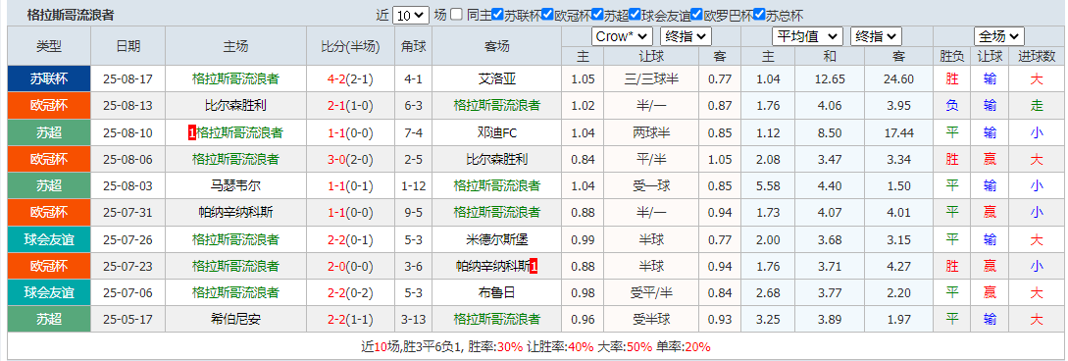Uncheck the 苏超 filter checkbox

tap(598, 15)
